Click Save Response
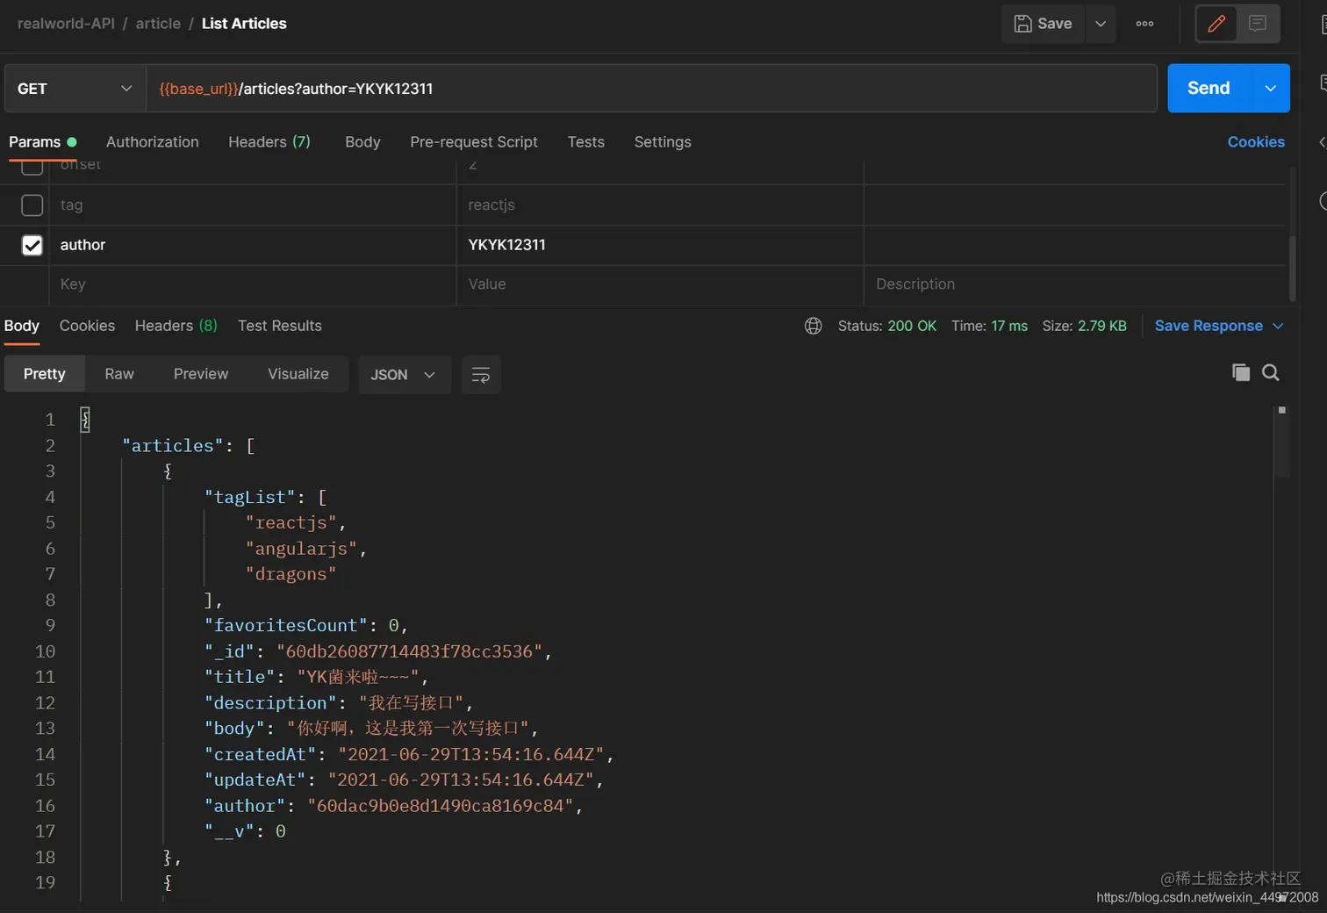The width and height of the screenshot is (1327, 913). click(1209, 326)
